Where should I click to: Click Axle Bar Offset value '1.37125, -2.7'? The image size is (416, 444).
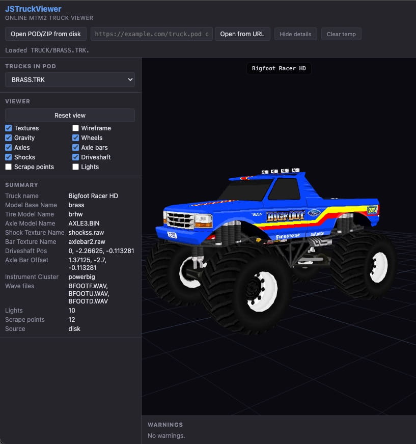[x=87, y=260]
